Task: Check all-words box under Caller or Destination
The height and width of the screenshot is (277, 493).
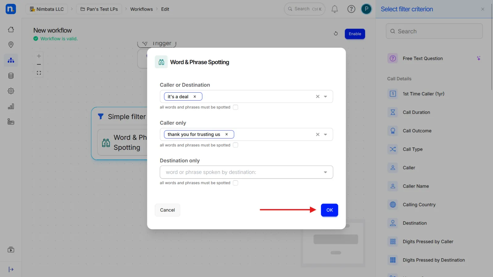Action: coord(235,107)
